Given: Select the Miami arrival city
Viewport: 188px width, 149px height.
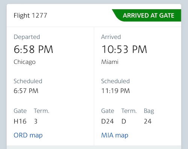Looking at the screenshot, I should click(x=110, y=62).
